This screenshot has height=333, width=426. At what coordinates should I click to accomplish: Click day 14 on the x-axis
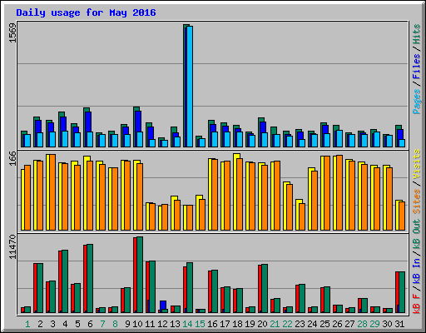[x=187, y=324]
